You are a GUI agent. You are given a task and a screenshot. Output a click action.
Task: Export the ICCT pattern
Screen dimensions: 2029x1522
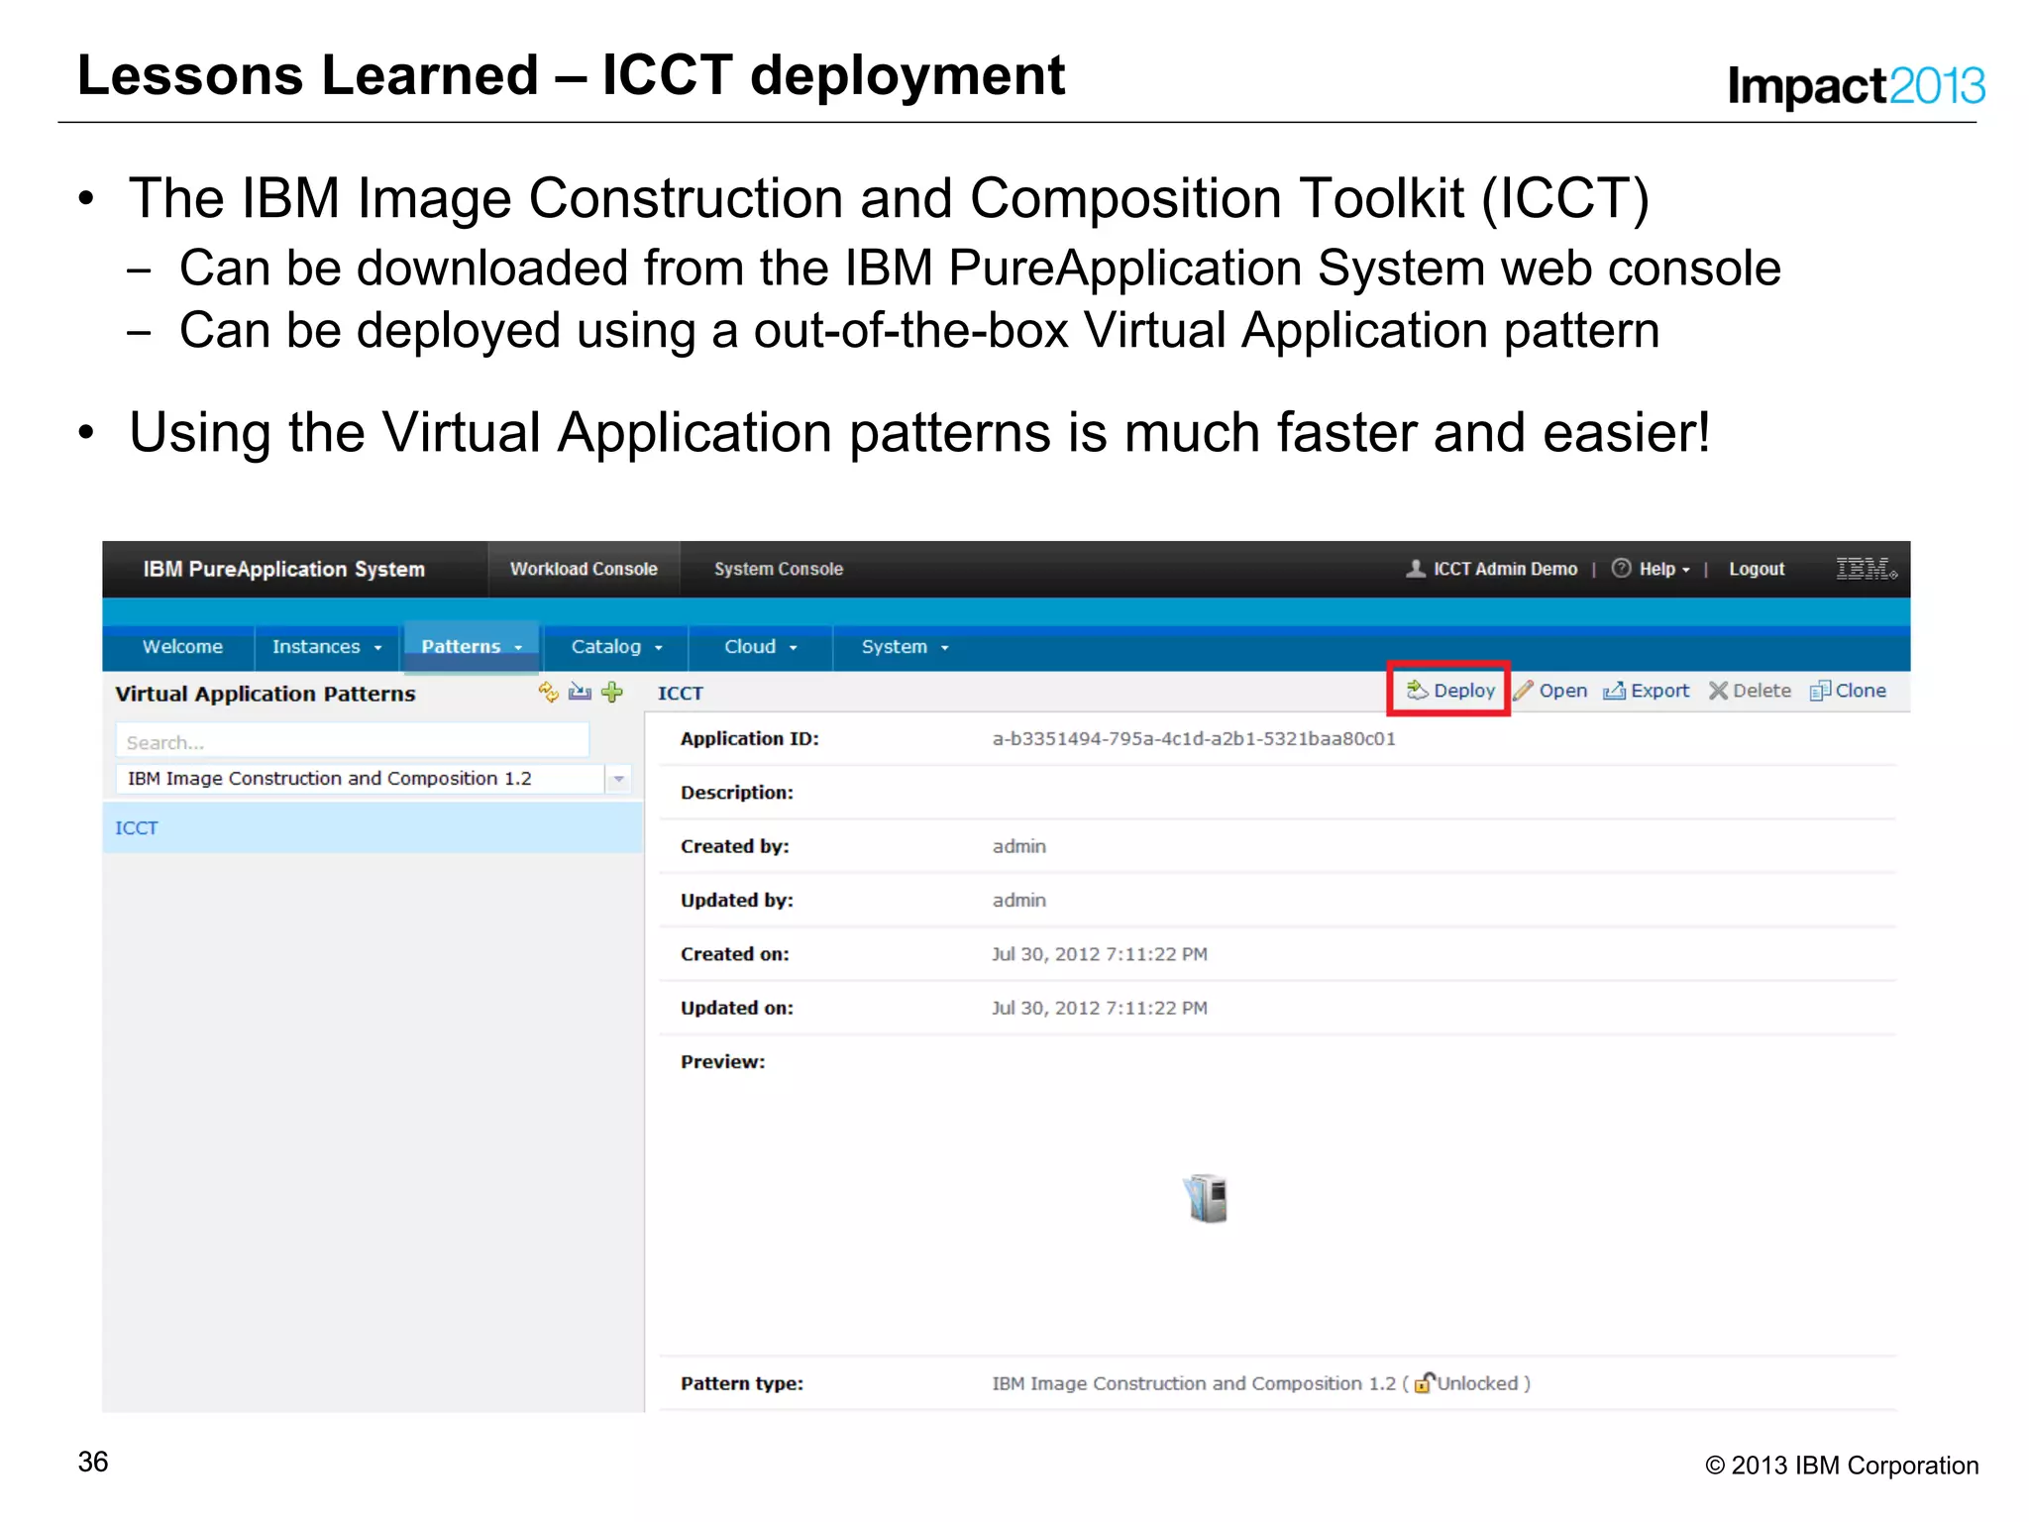(1647, 691)
